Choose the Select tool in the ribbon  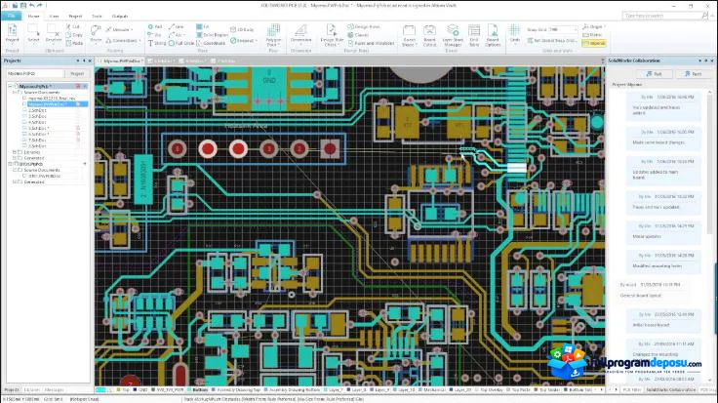[x=33, y=35]
